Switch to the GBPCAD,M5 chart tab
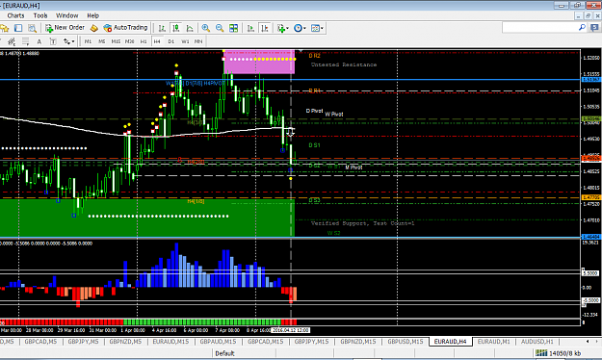The width and height of the screenshot is (602, 360). tap(40, 341)
